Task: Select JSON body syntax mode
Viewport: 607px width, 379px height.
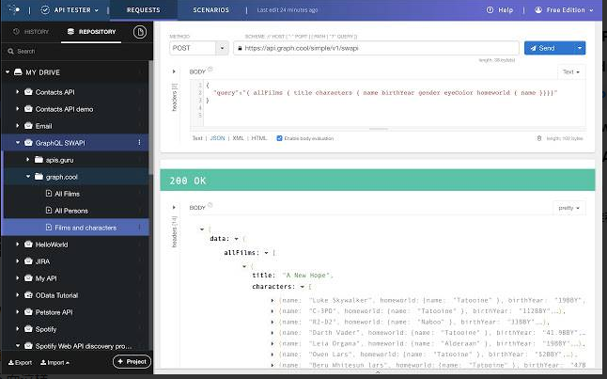Action: point(218,138)
